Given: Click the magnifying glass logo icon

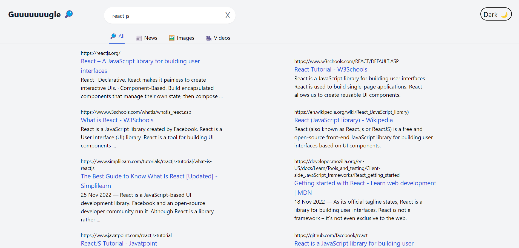Looking at the screenshot, I should coord(69,14).
